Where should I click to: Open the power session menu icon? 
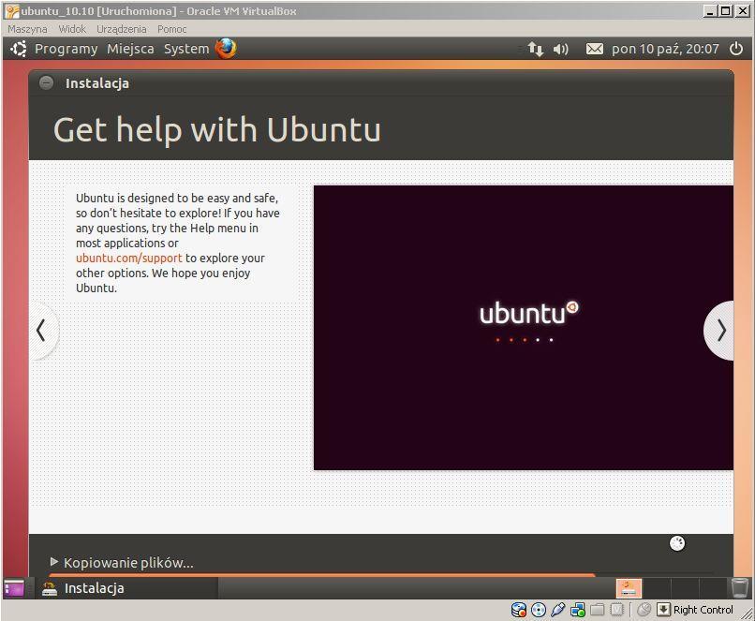(x=736, y=49)
